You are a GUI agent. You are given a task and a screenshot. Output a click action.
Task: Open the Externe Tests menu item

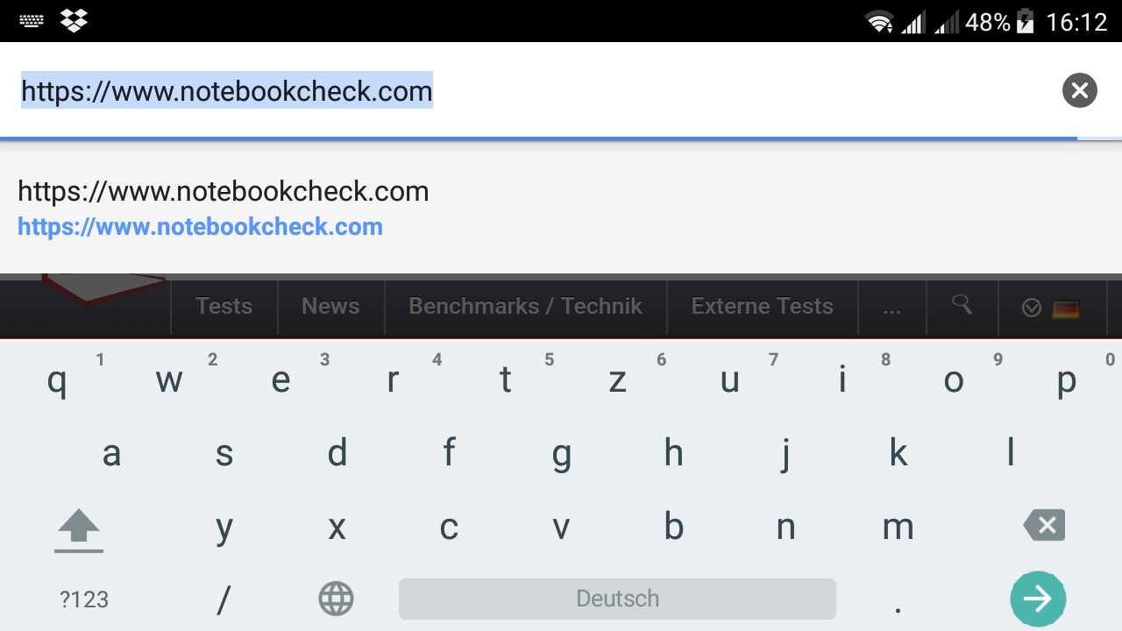tap(762, 306)
